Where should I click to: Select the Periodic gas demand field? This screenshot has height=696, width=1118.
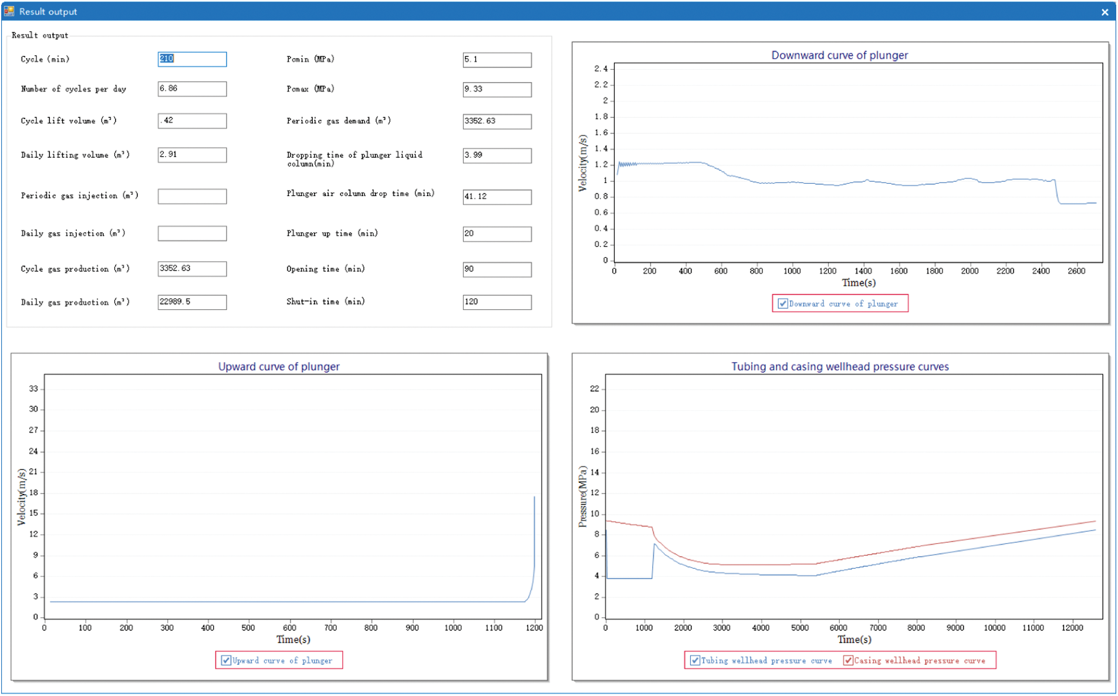click(496, 121)
